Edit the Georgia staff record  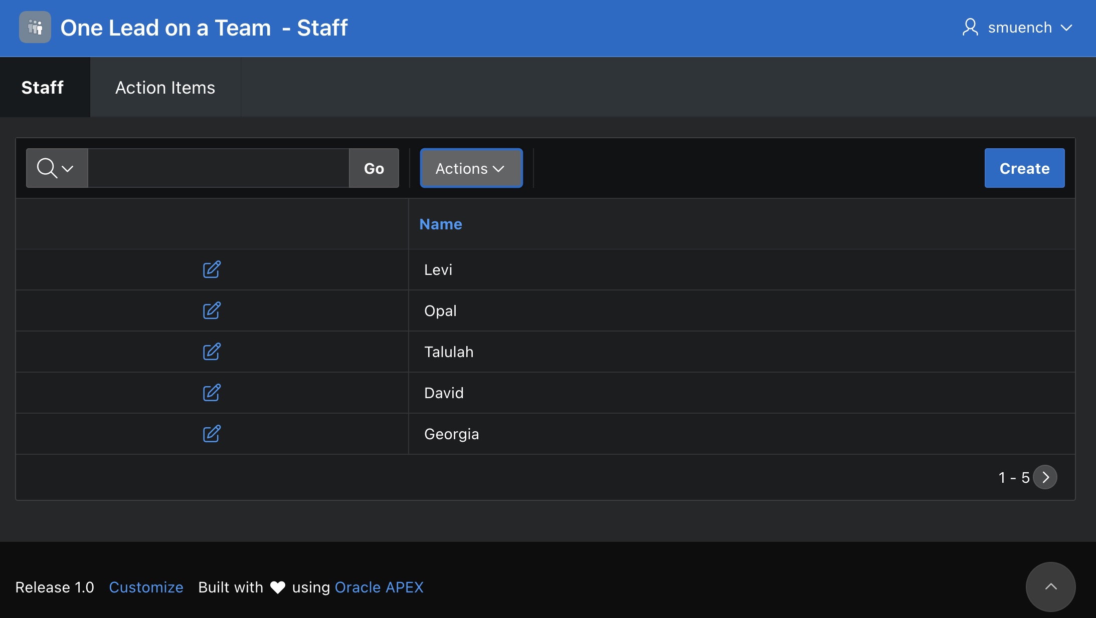tap(212, 434)
